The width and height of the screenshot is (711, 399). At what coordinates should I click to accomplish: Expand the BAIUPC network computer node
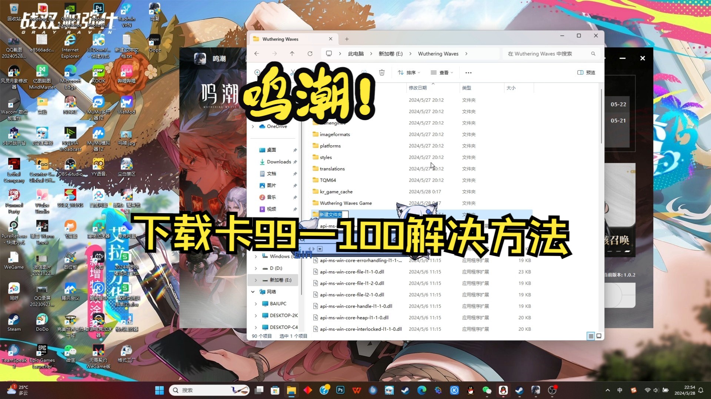pos(256,304)
